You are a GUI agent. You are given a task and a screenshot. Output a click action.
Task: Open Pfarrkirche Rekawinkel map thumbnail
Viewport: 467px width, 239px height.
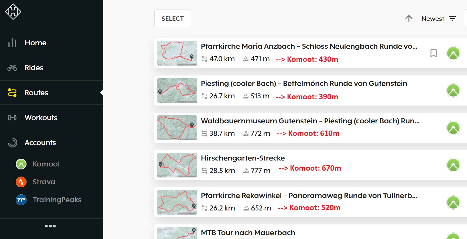coord(177,202)
